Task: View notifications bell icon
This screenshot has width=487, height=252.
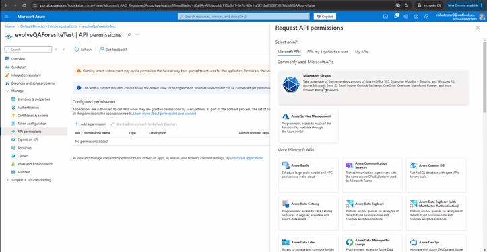Action: [396, 16]
